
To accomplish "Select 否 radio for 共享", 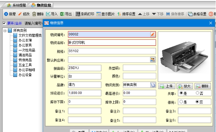I will click(x=197, y=93).
